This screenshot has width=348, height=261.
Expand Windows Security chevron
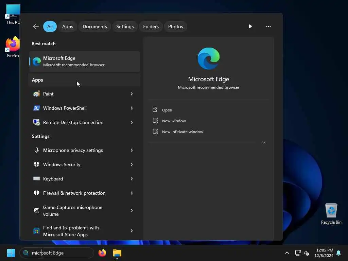pos(132,164)
